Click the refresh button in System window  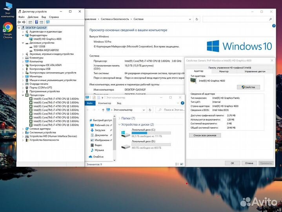[197, 19]
